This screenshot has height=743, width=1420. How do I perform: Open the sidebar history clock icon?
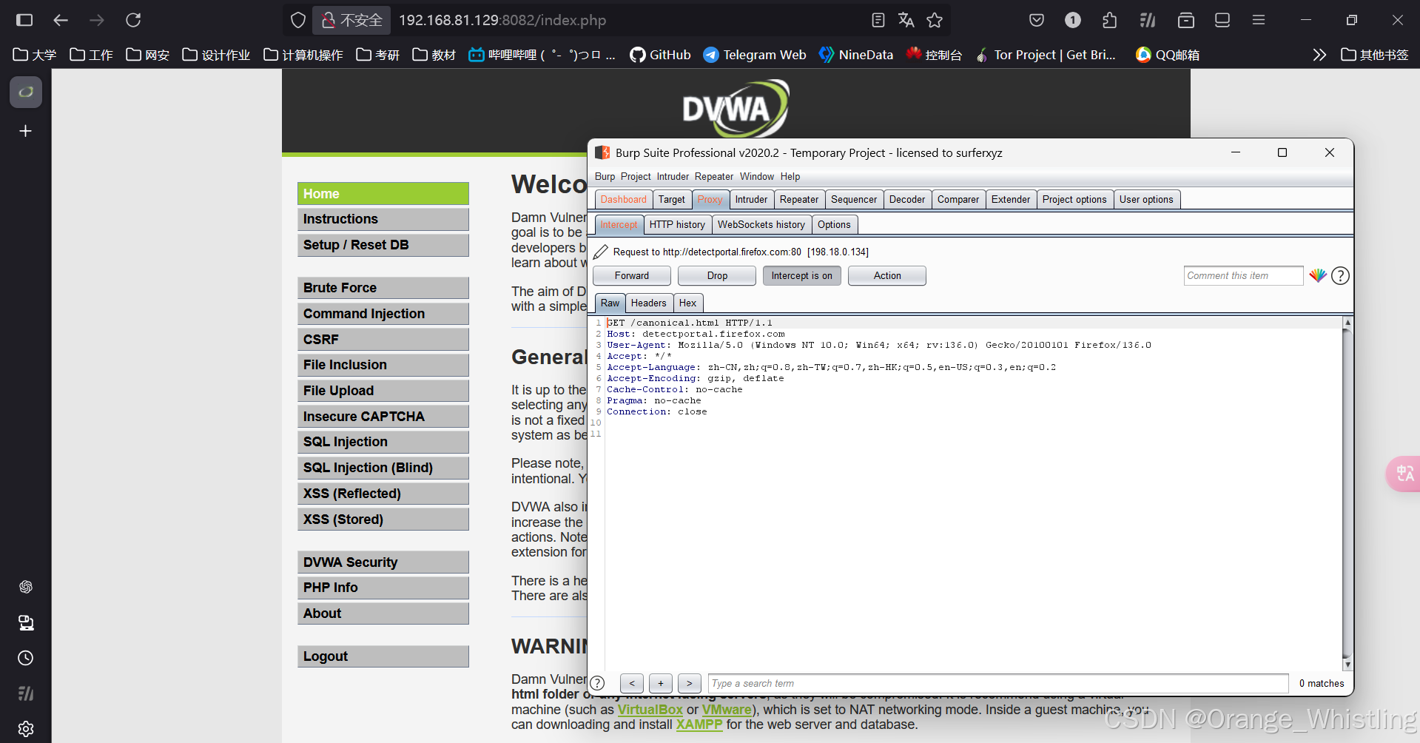pyautogui.click(x=26, y=658)
